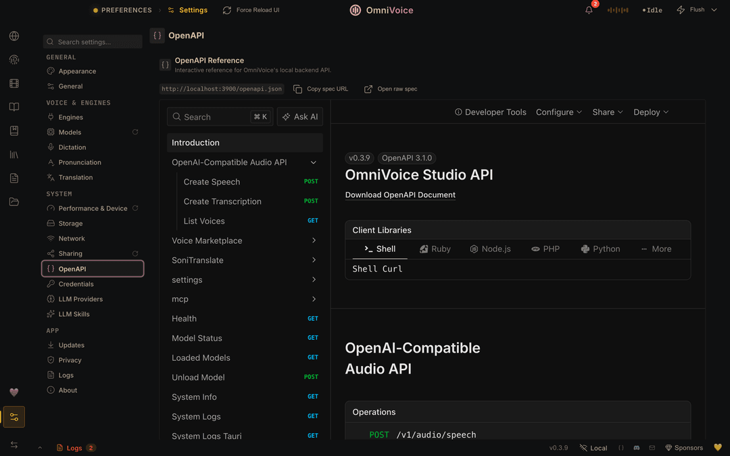Click Download OpenAPI Document link
The image size is (730, 456).
tap(400, 195)
